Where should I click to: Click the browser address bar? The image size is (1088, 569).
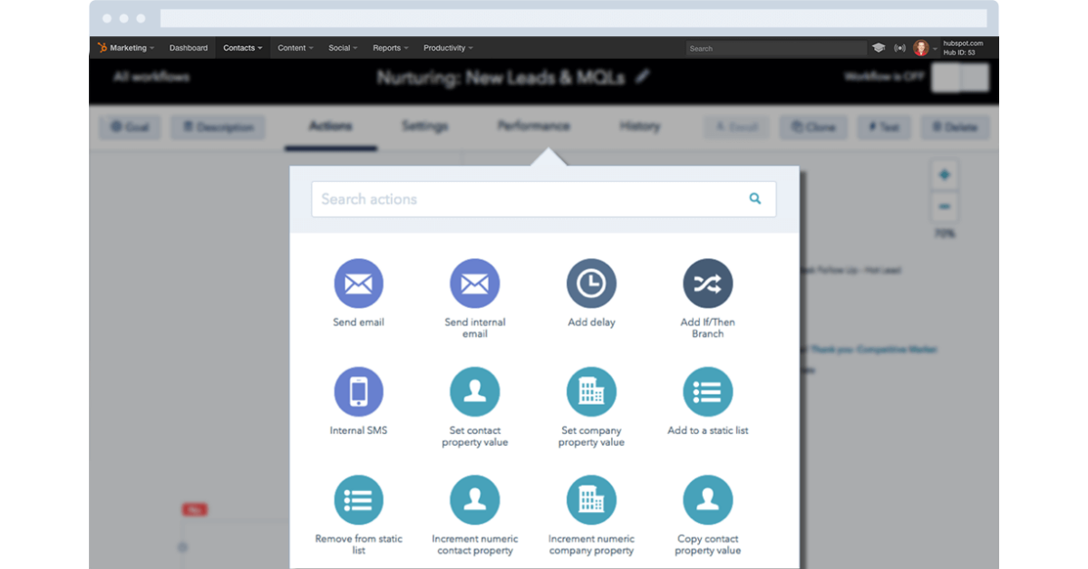[573, 18]
